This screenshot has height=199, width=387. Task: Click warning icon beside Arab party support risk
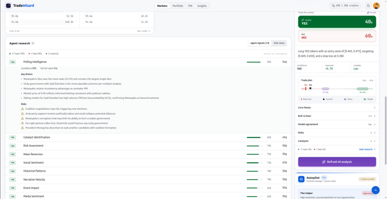[23, 113]
